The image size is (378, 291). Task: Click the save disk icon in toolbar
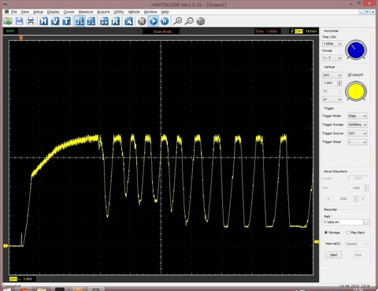point(20,21)
